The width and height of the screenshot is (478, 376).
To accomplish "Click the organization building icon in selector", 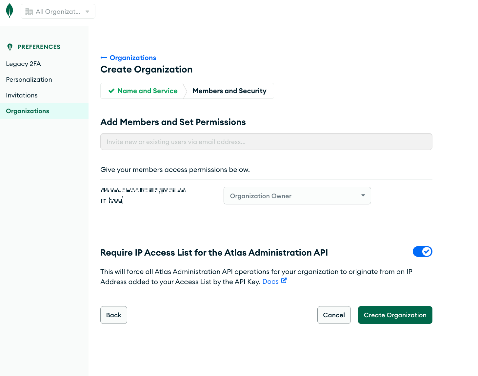I will coord(29,12).
